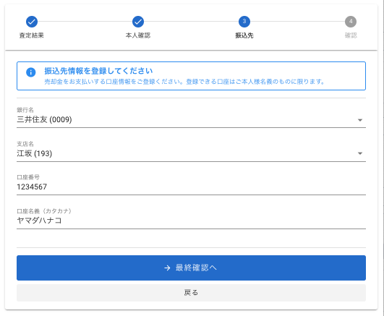Click step 3 振込先 circle icon
The width and height of the screenshot is (384, 316).
[x=244, y=22]
